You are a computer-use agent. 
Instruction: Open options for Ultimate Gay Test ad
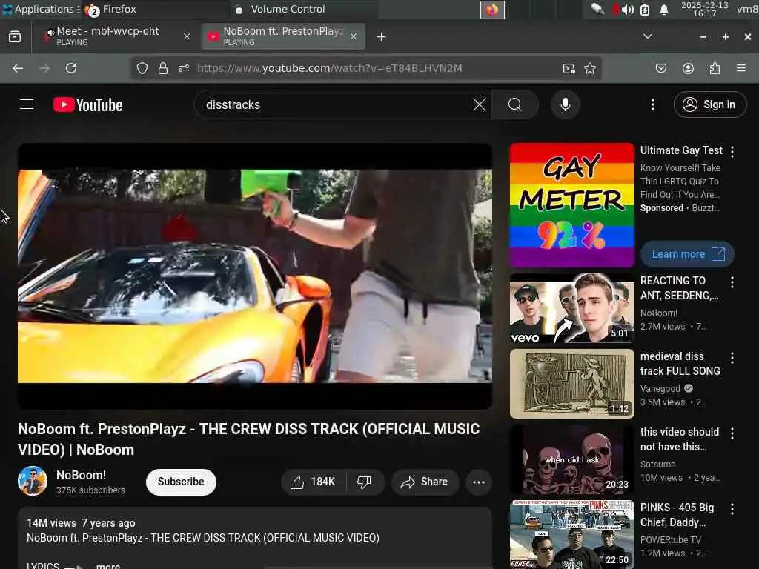tap(732, 152)
